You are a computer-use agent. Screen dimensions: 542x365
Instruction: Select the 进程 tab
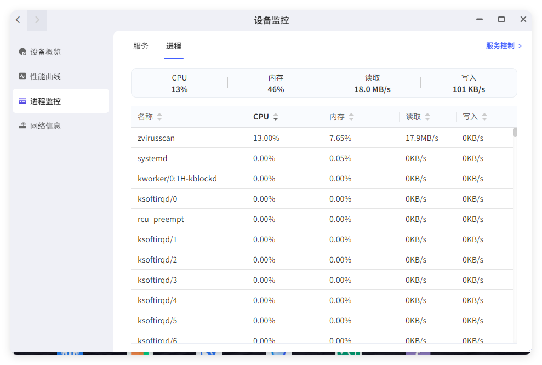pos(173,45)
